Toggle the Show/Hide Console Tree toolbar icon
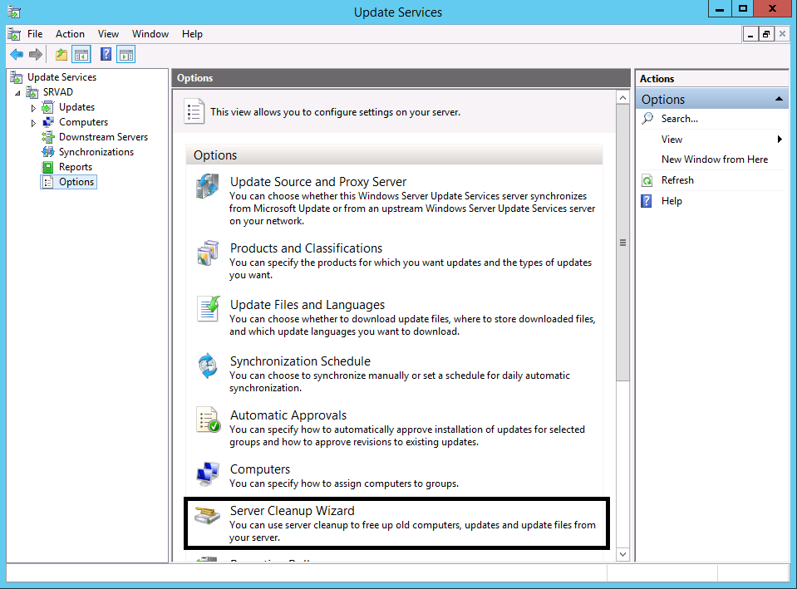 [x=81, y=54]
